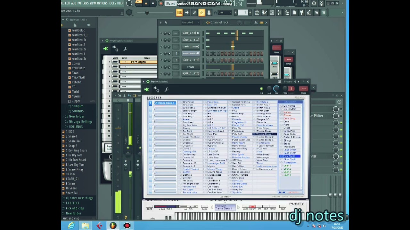Toggle the Hypersonic green speaker icon

[x=105, y=49]
